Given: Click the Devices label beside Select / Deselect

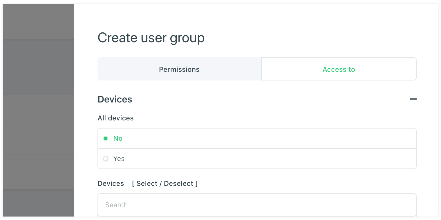Looking at the screenshot, I should click(111, 184).
